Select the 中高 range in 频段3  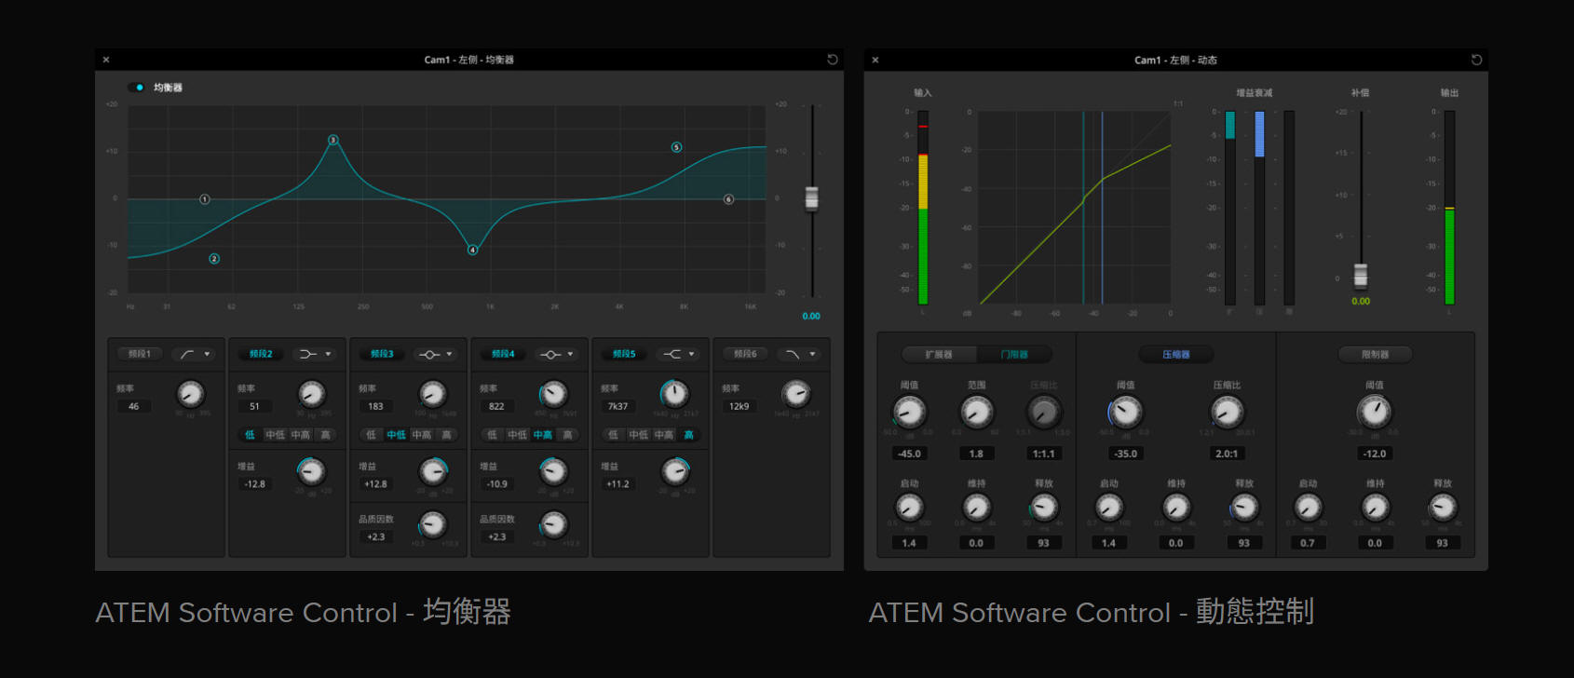422,435
